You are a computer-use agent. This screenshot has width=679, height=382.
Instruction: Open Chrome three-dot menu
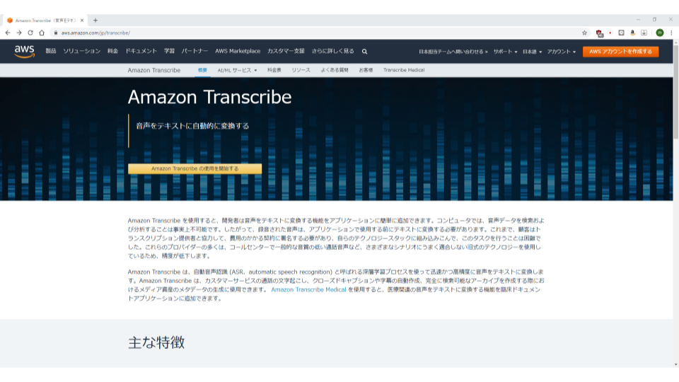point(671,33)
